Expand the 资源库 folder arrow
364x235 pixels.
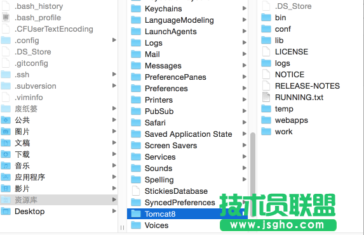(114, 200)
